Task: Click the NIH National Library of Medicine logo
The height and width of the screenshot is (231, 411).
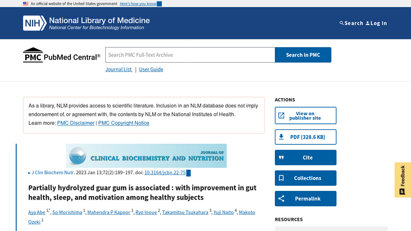Action: coord(86,23)
